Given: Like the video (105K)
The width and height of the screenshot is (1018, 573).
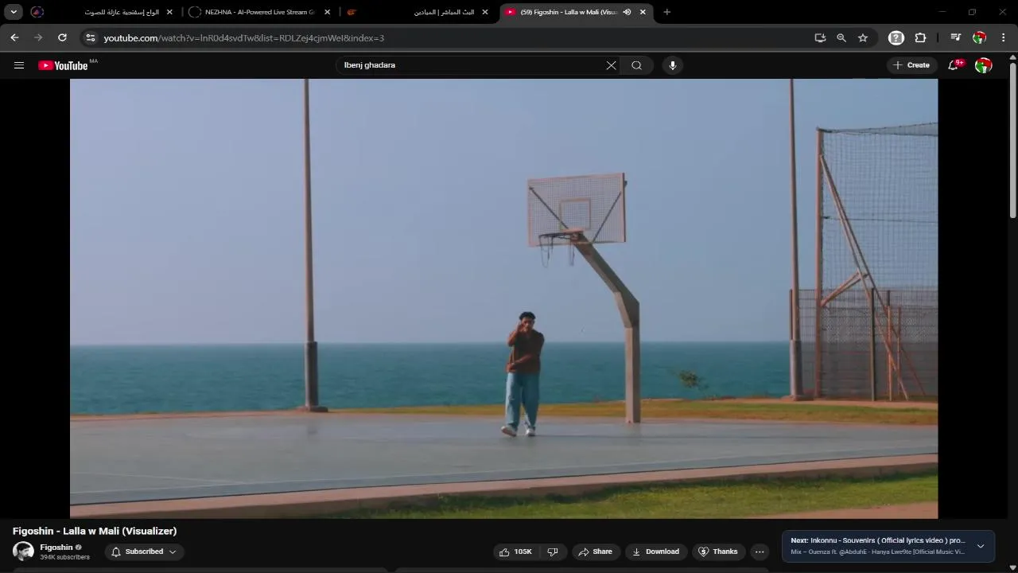Looking at the screenshot, I should click(x=515, y=552).
